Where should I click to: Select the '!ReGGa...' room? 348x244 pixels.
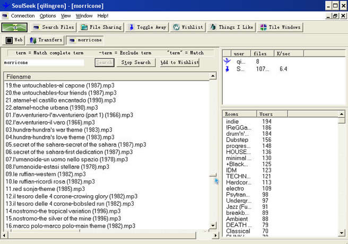(x=239, y=127)
